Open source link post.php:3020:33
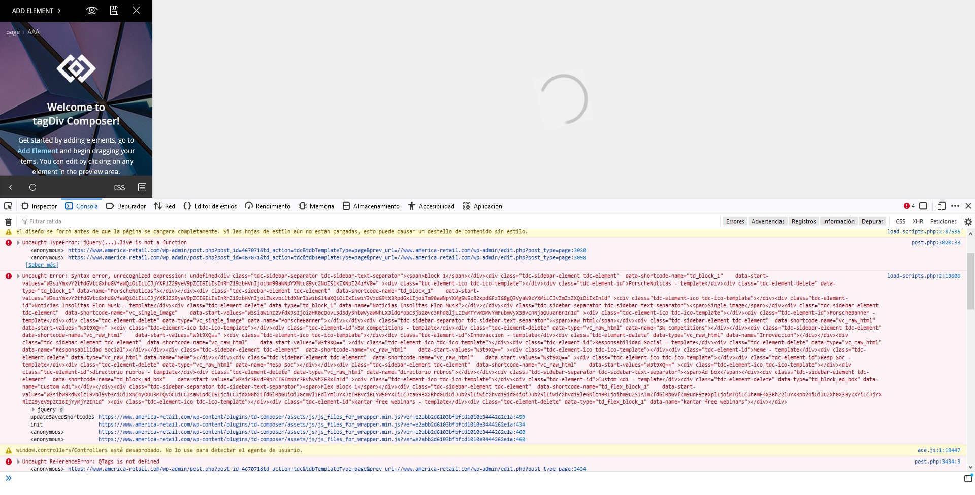Image resolution: width=975 pixels, height=495 pixels. pyautogui.click(x=935, y=243)
